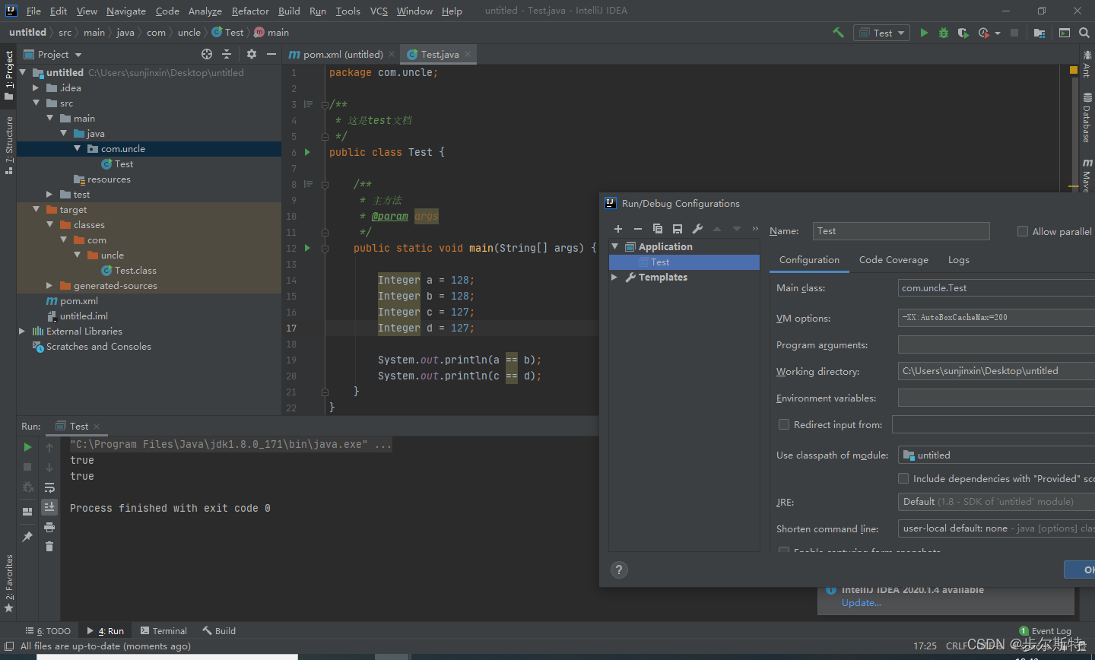Image resolution: width=1095 pixels, height=660 pixels.
Task: Add new configuration with plus icon
Action: coord(618,229)
